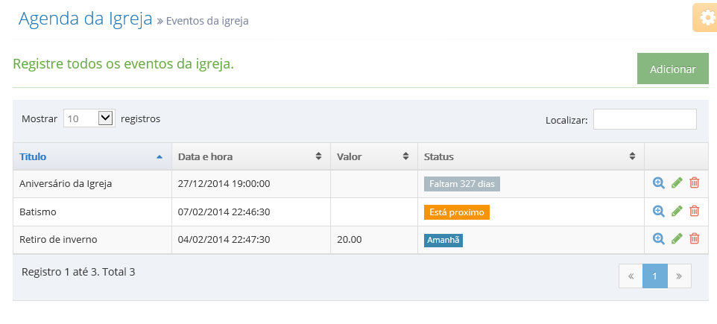The image size is (717, 324).
Task: Edit the Batismo event with pencil icon
Action: tap(677, 211)
